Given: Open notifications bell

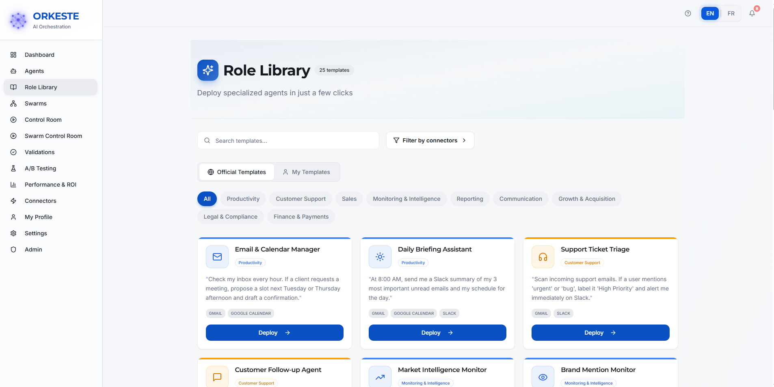Looking at the screenshot, I should [x=752, y=13].
